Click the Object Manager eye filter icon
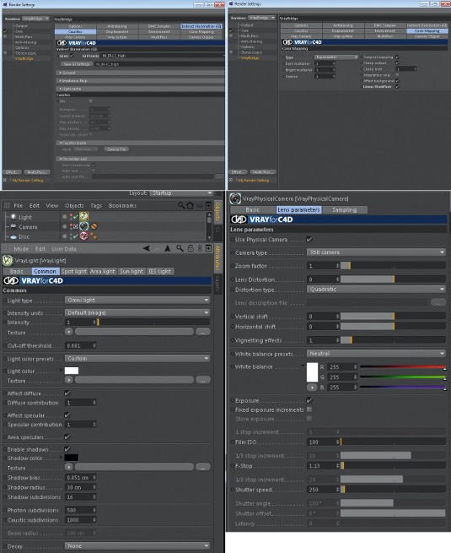 coord(199,205)
